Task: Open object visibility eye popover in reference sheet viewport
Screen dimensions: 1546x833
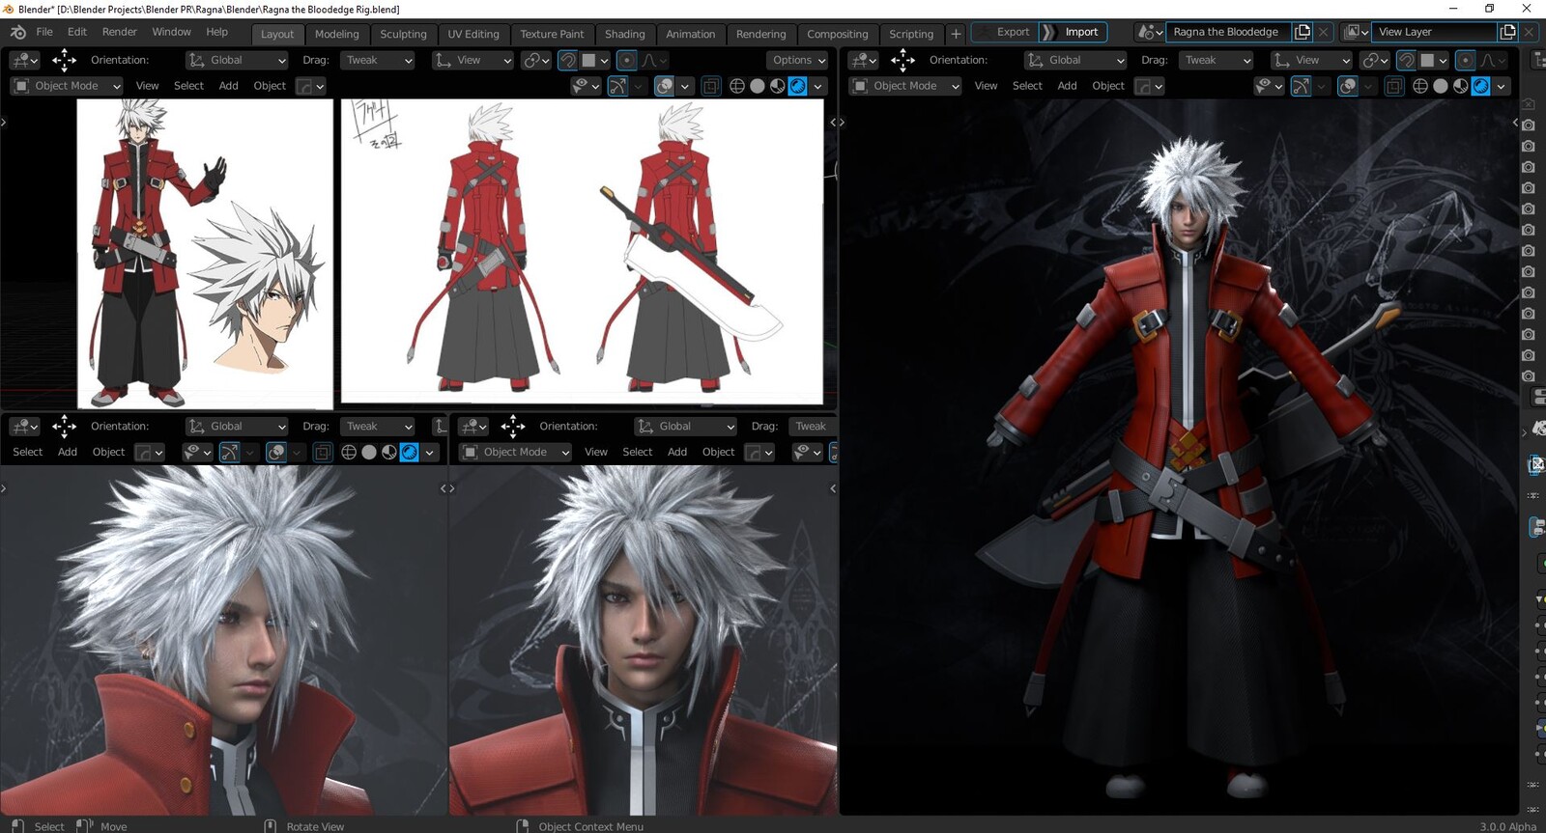Action: tap(586, 86)
